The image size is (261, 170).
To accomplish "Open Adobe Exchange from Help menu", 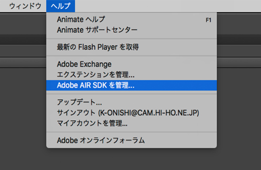I will (131, 64).
